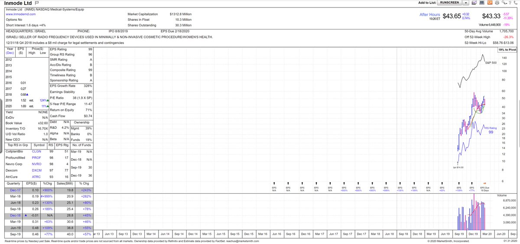
Task: Click the Funds 19% ownership value
Action: [88, 140]
